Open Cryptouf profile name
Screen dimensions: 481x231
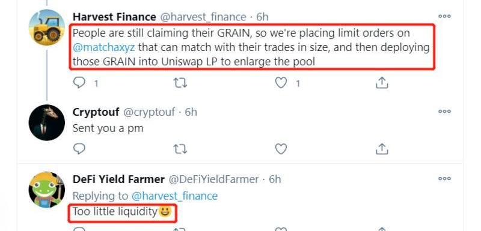tap(96, 112)
